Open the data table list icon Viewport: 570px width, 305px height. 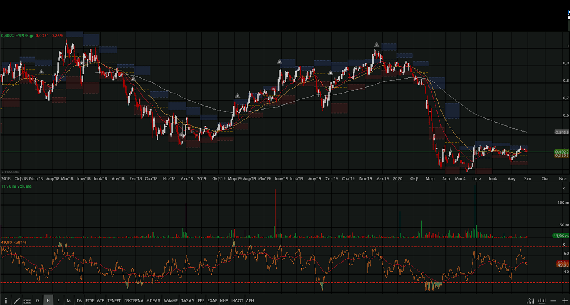(x=27, y=300)
